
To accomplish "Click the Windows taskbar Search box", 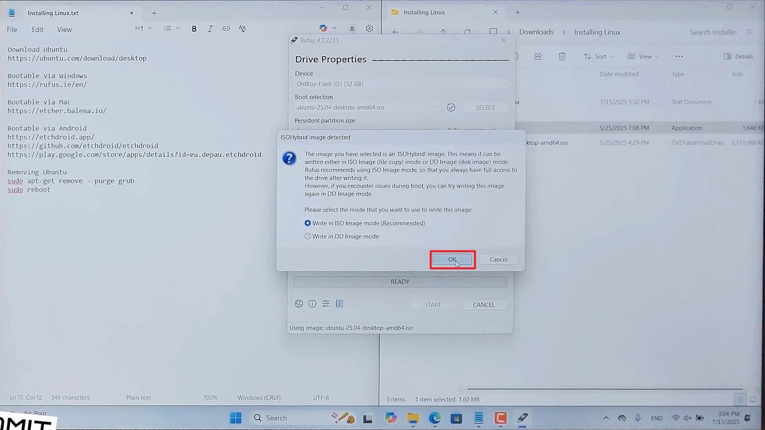I will [x=276, y=418].
